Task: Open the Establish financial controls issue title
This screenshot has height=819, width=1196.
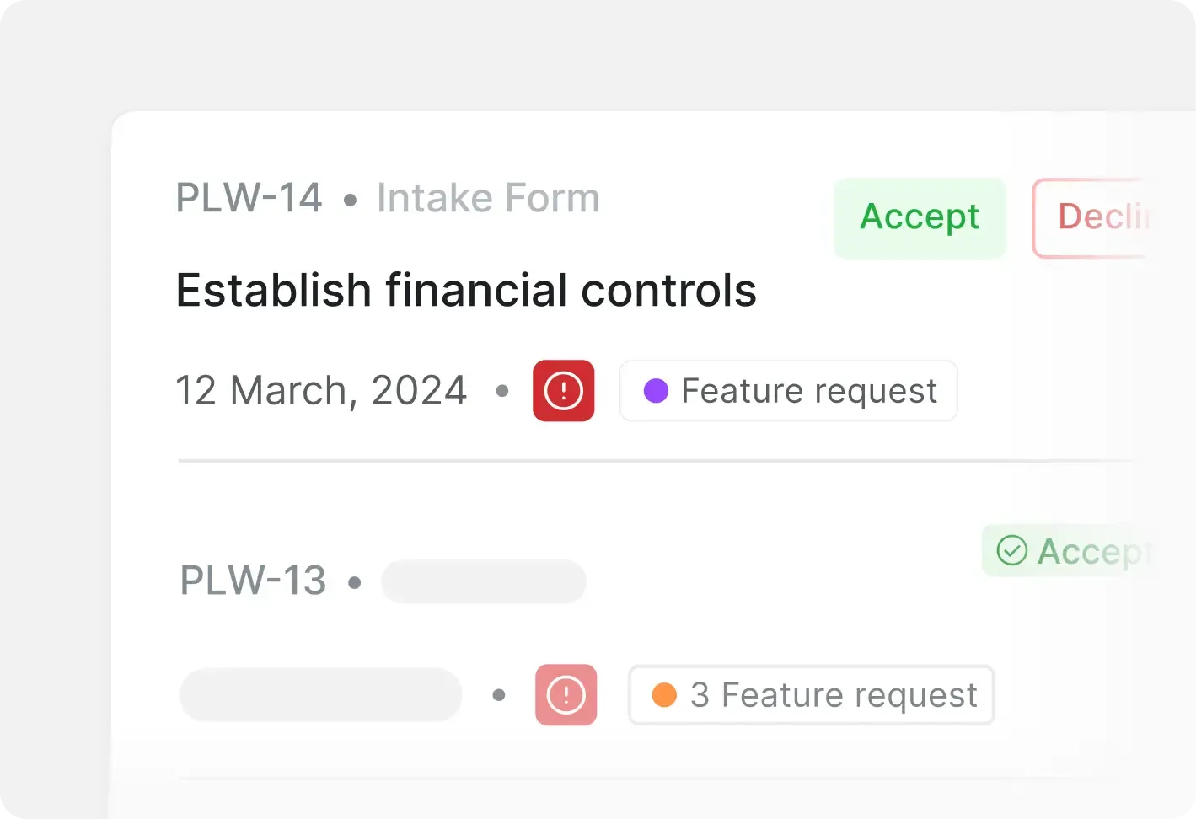Action: (466, 291)
